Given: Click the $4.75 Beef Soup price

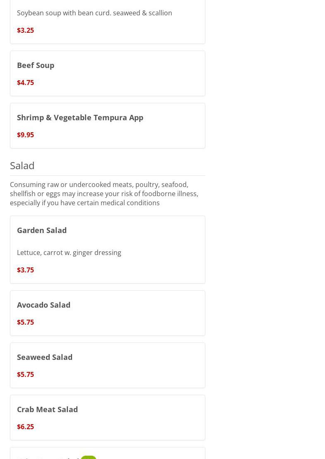Looking at the screenshot, I should tap(25, 83).
